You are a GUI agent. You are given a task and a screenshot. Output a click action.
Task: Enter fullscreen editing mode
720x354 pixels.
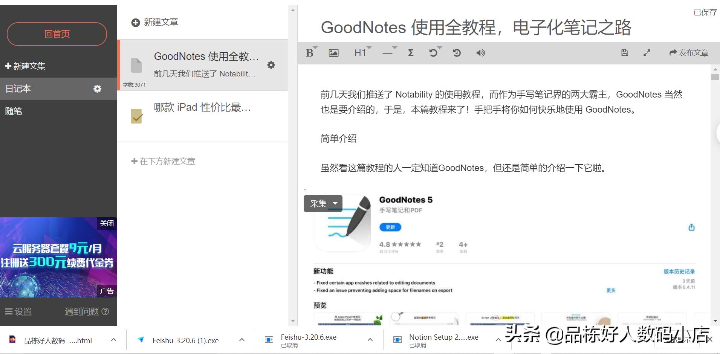pyautogui.click(x=647, y=53)
